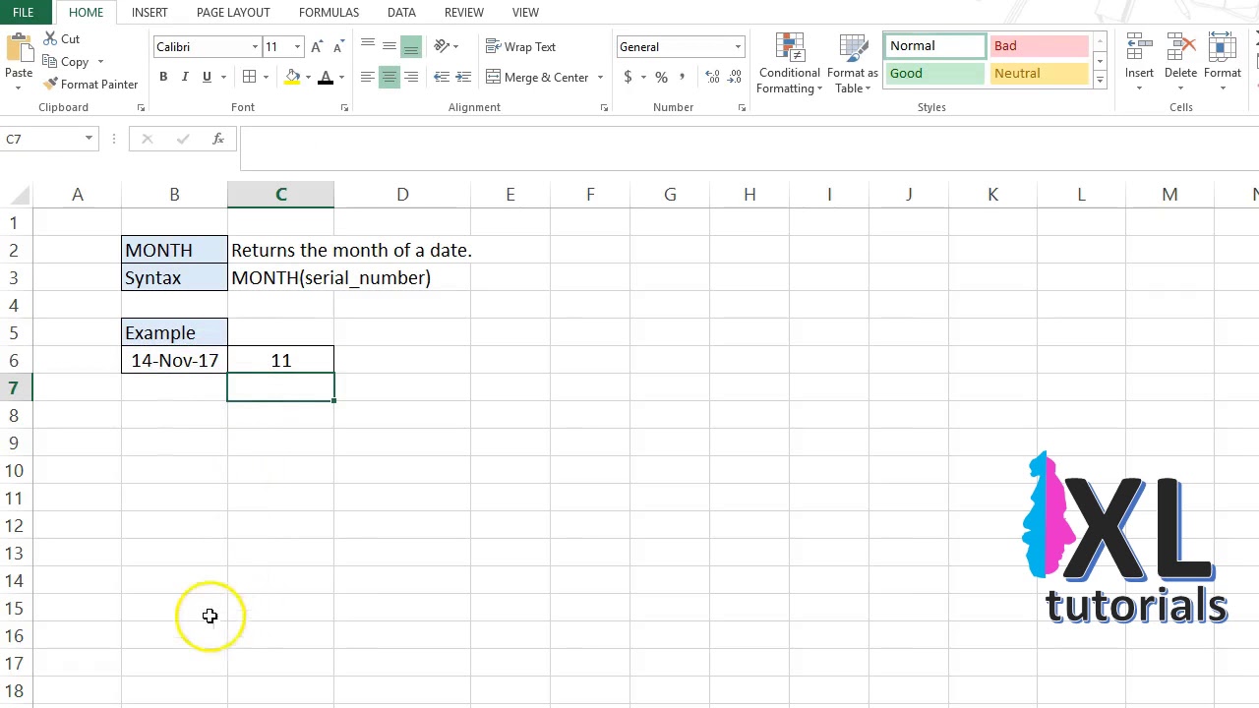Switch to the DATA tab
Viewport: 1259px width, 708px height.
click(x=401, y=12)
